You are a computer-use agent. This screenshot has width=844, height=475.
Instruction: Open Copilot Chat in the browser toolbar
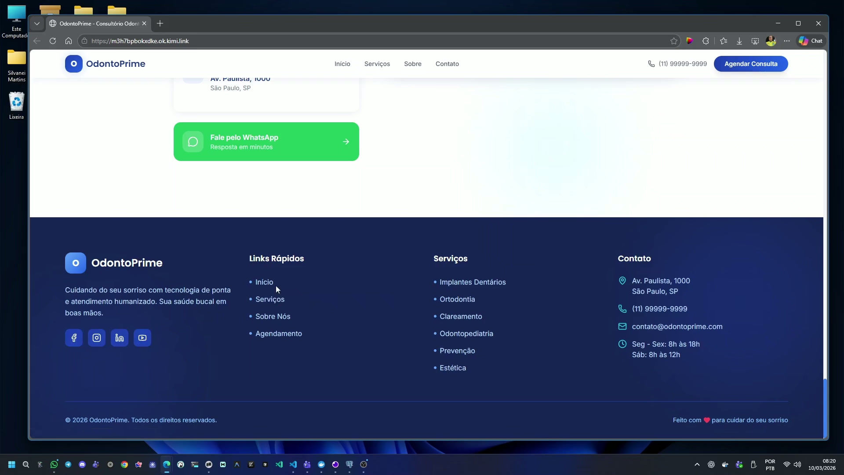(x=811, y=40)
